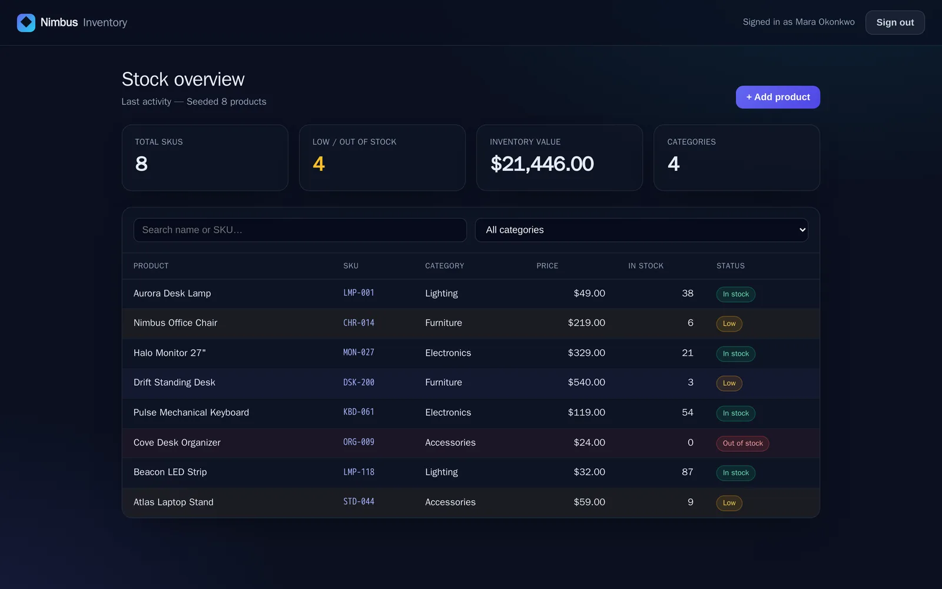Screen dimensions: 942x589
Task: Click stock quantity 38 for Aurora Desk Lamp
Action: tap(688, 293)
